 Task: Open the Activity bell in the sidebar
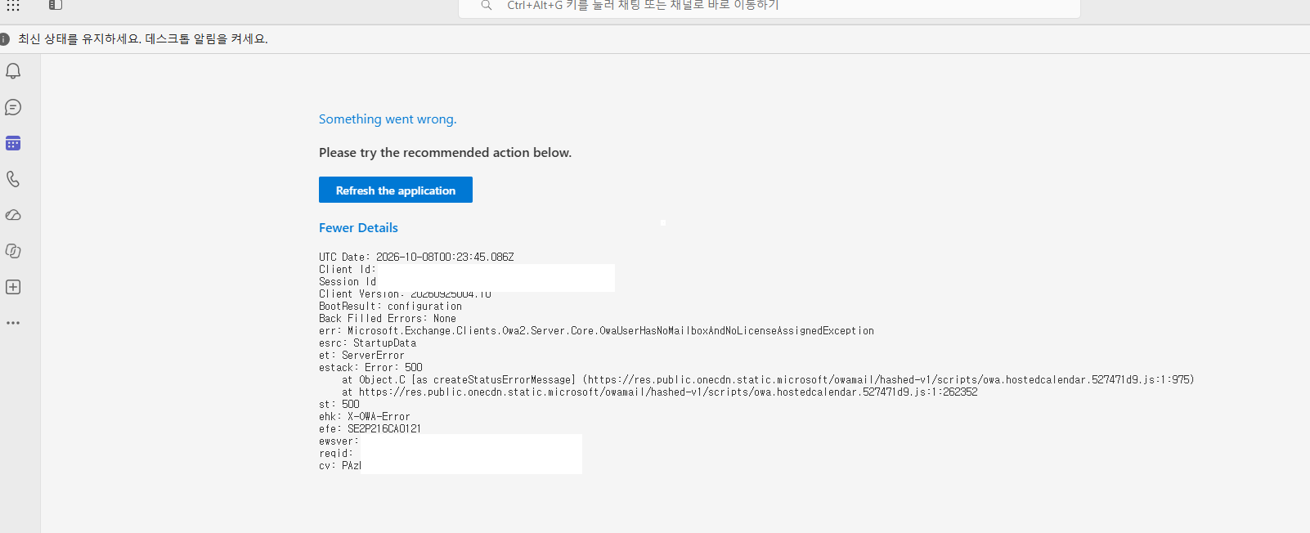[x=13, y=71]
